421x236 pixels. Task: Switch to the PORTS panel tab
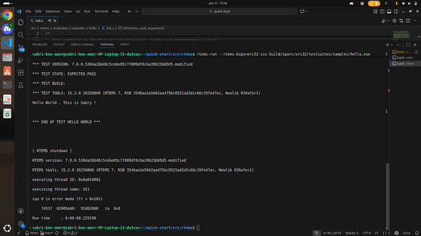click(x=124, y=44)
